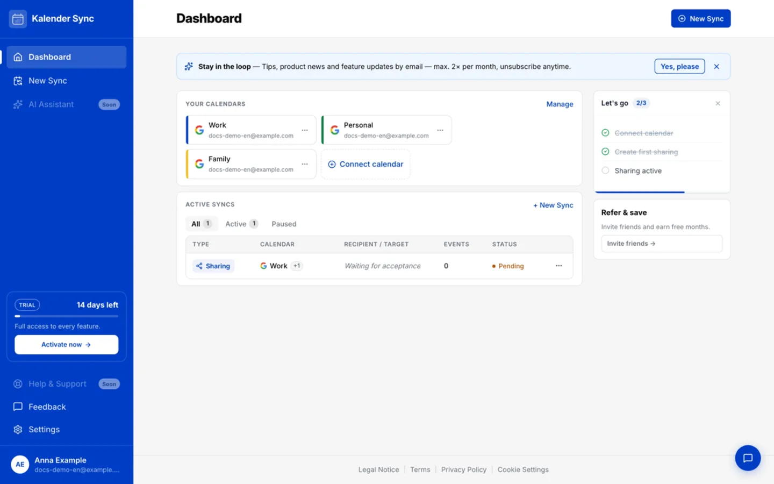This screenshot has width=774, height=484.
Task: Open the Cookie Settings footer link
Action: (x=523, y=469)
